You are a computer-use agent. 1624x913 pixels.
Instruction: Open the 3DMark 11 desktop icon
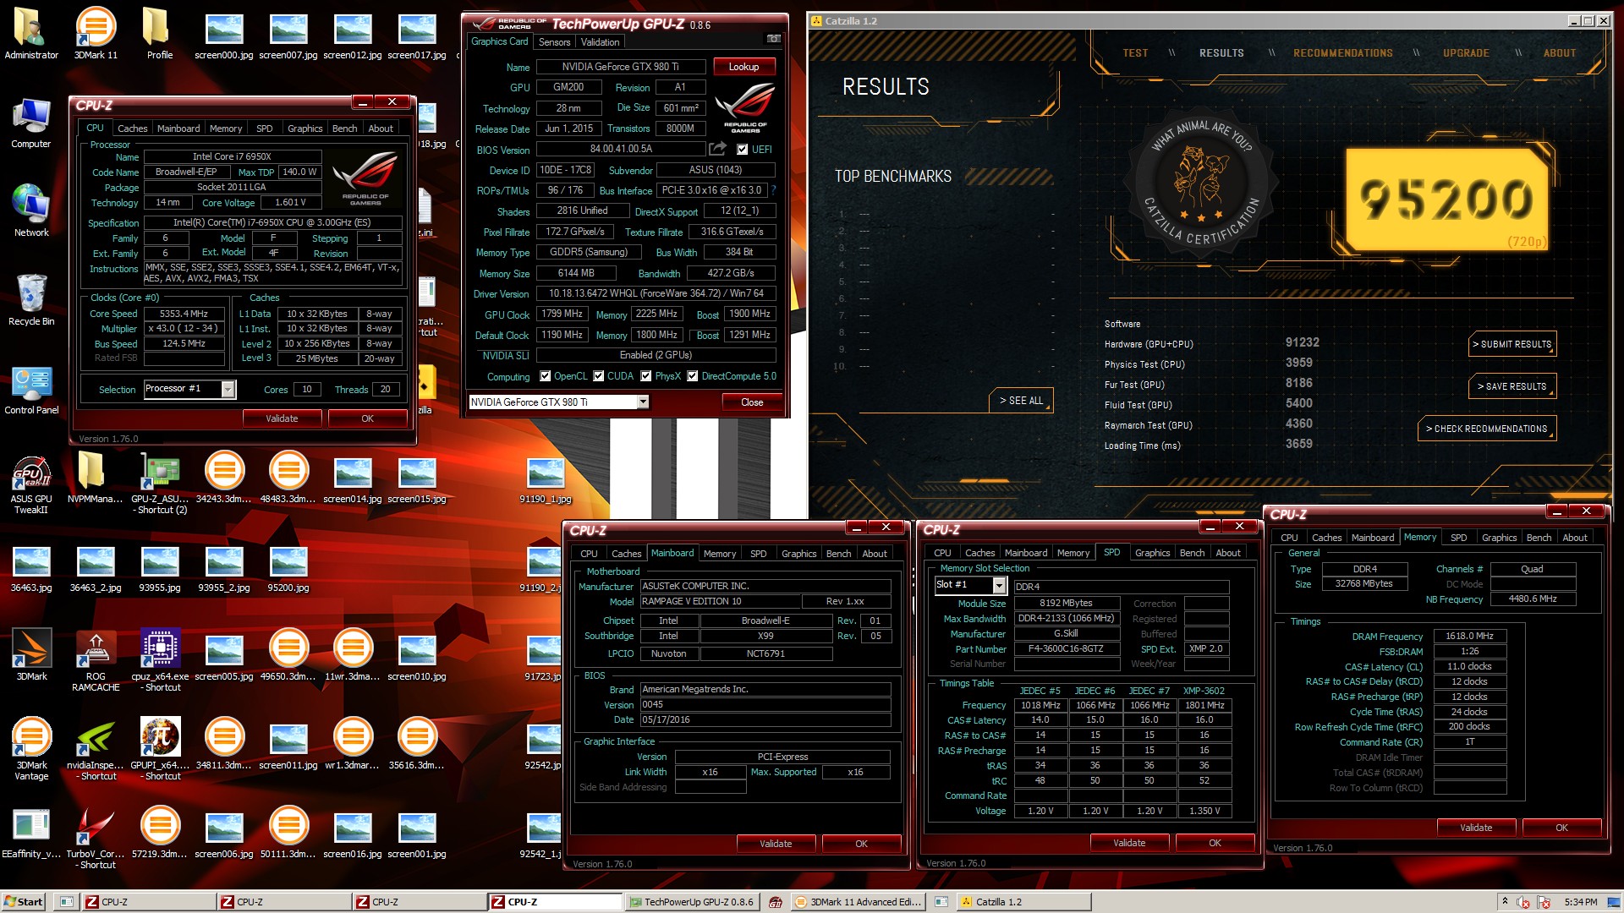click(96, 34)
